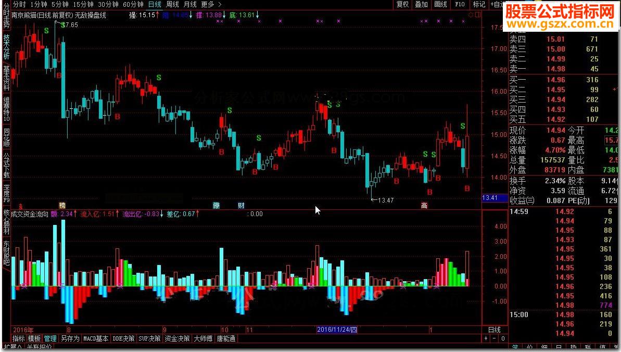Screen dimensions: 621x352
Task: Select the 月线 monthly chart tab
Action: pyautogui.click(x=190, y=4)
